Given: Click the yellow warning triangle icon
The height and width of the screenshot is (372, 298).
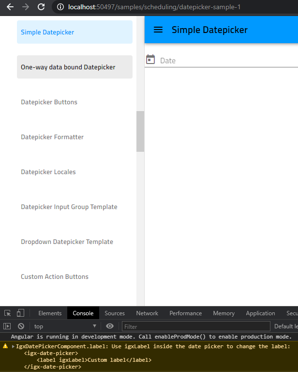Looking at the screenshot, I should (x=5, y=346).
